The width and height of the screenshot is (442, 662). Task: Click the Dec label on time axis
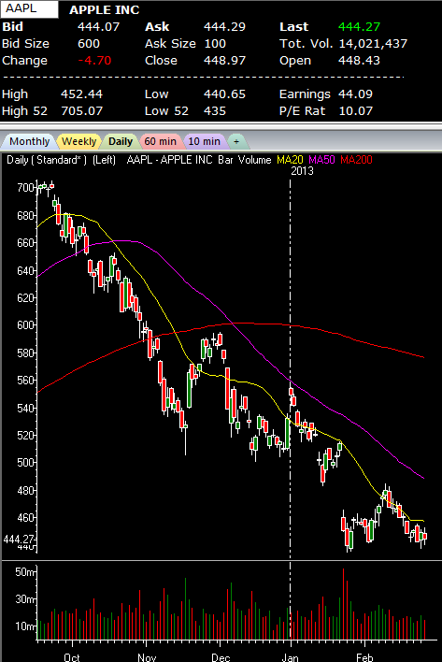221,657
